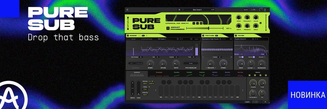327x109 pixels.
Task: Switch to the Synth view
Action: coord(246,10)
